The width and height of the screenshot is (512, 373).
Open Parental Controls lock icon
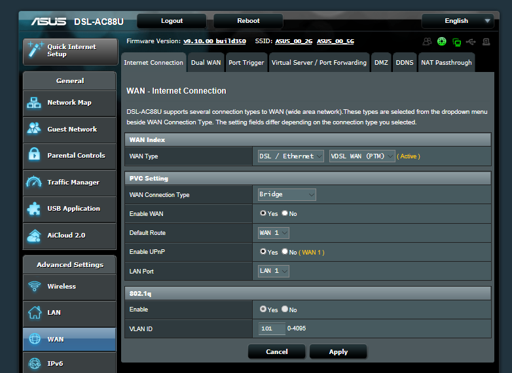pyautogui.click(x=35, y=155)
